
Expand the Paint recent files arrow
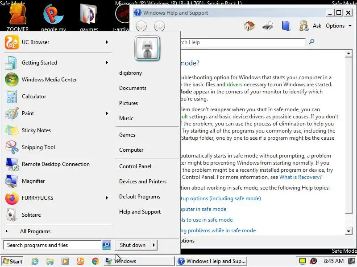pyautogui.click(x=107, y=113)
